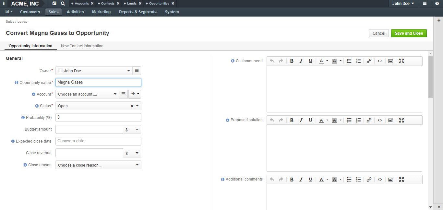Open the help question mark icon
443x210 pixels.
pos(437,4)
